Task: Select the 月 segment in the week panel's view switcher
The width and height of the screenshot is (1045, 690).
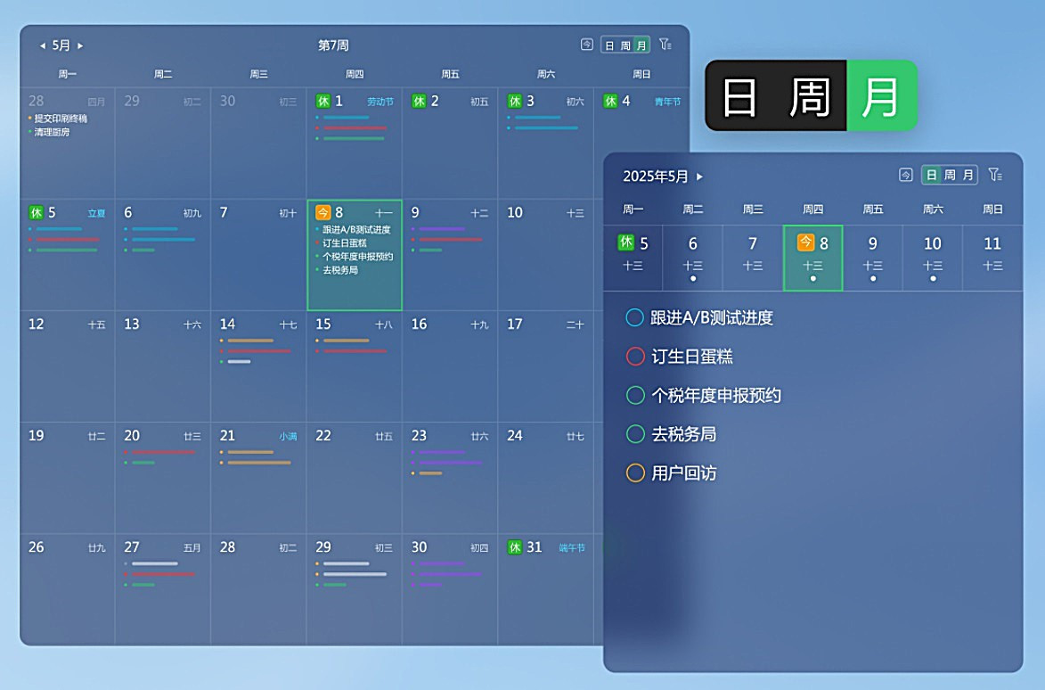Action: click(x=967, y=175)
